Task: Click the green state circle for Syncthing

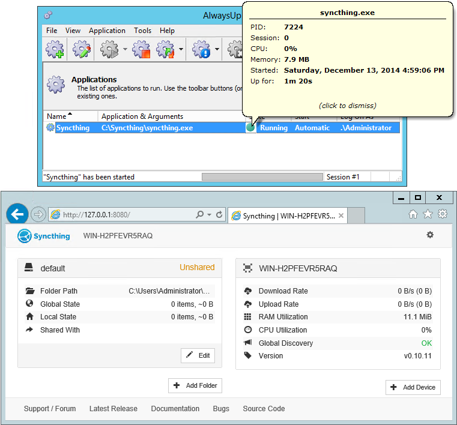Action: coord(250,128)
